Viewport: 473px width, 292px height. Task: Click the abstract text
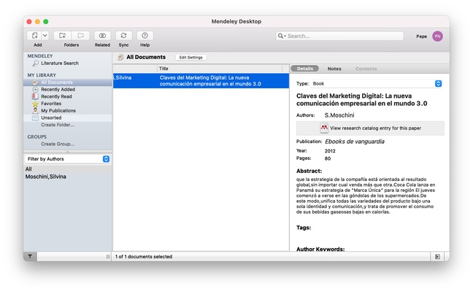click(x=366, y=196)
